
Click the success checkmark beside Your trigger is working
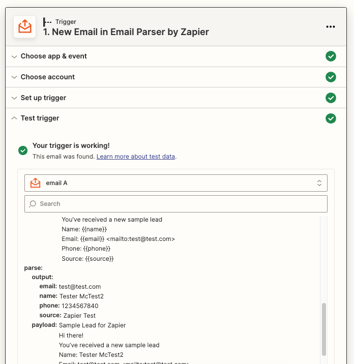point(23,150)
